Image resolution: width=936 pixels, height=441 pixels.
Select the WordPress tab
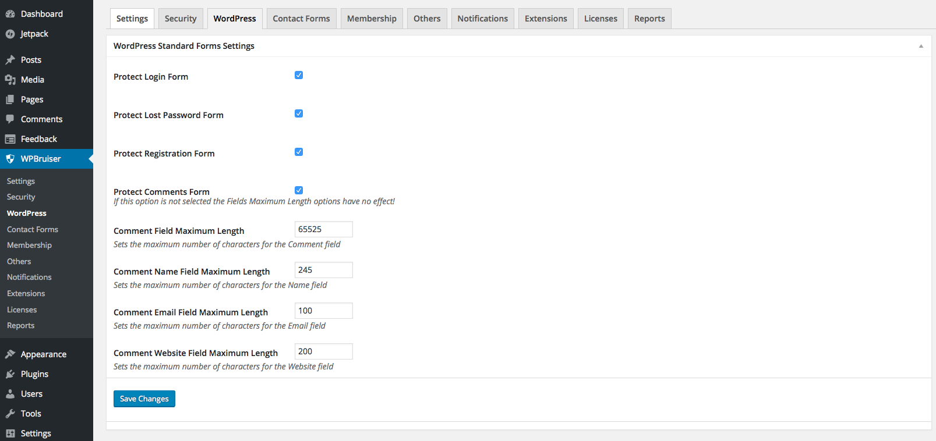coord(235,19)
